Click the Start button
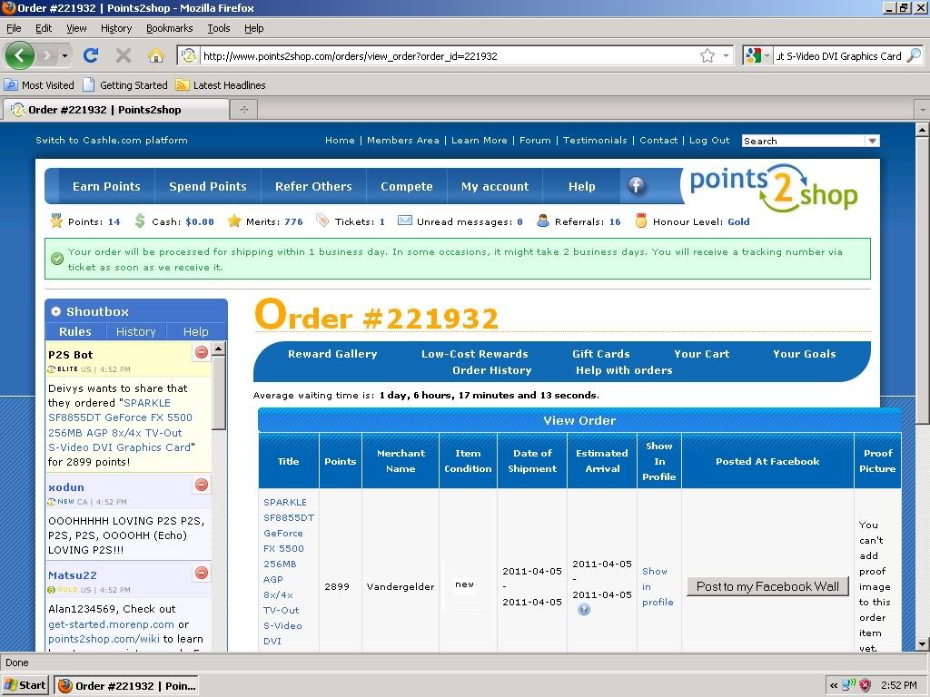This screenshot has height=697, width=930. point(25,685)
